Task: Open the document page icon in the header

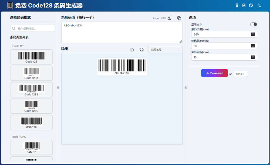Action: [x=244, y=5]
